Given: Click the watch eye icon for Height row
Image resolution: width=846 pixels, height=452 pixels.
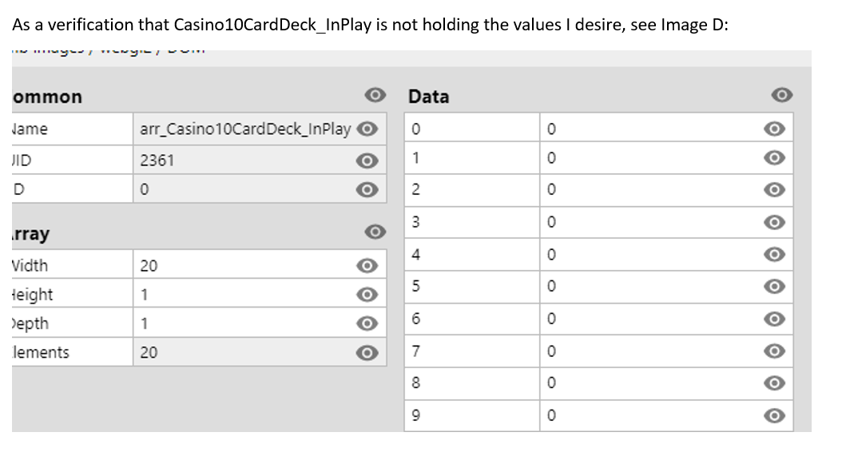Looking at the screenshot, I should pyautogui.click(x=367, y=294).
